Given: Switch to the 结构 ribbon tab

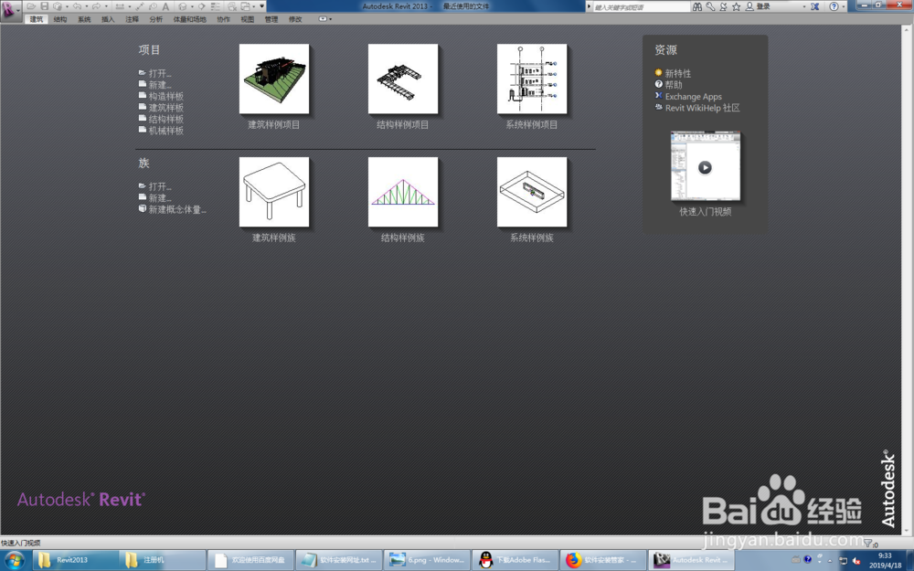Looking at the screenshot, I should 60,19.
